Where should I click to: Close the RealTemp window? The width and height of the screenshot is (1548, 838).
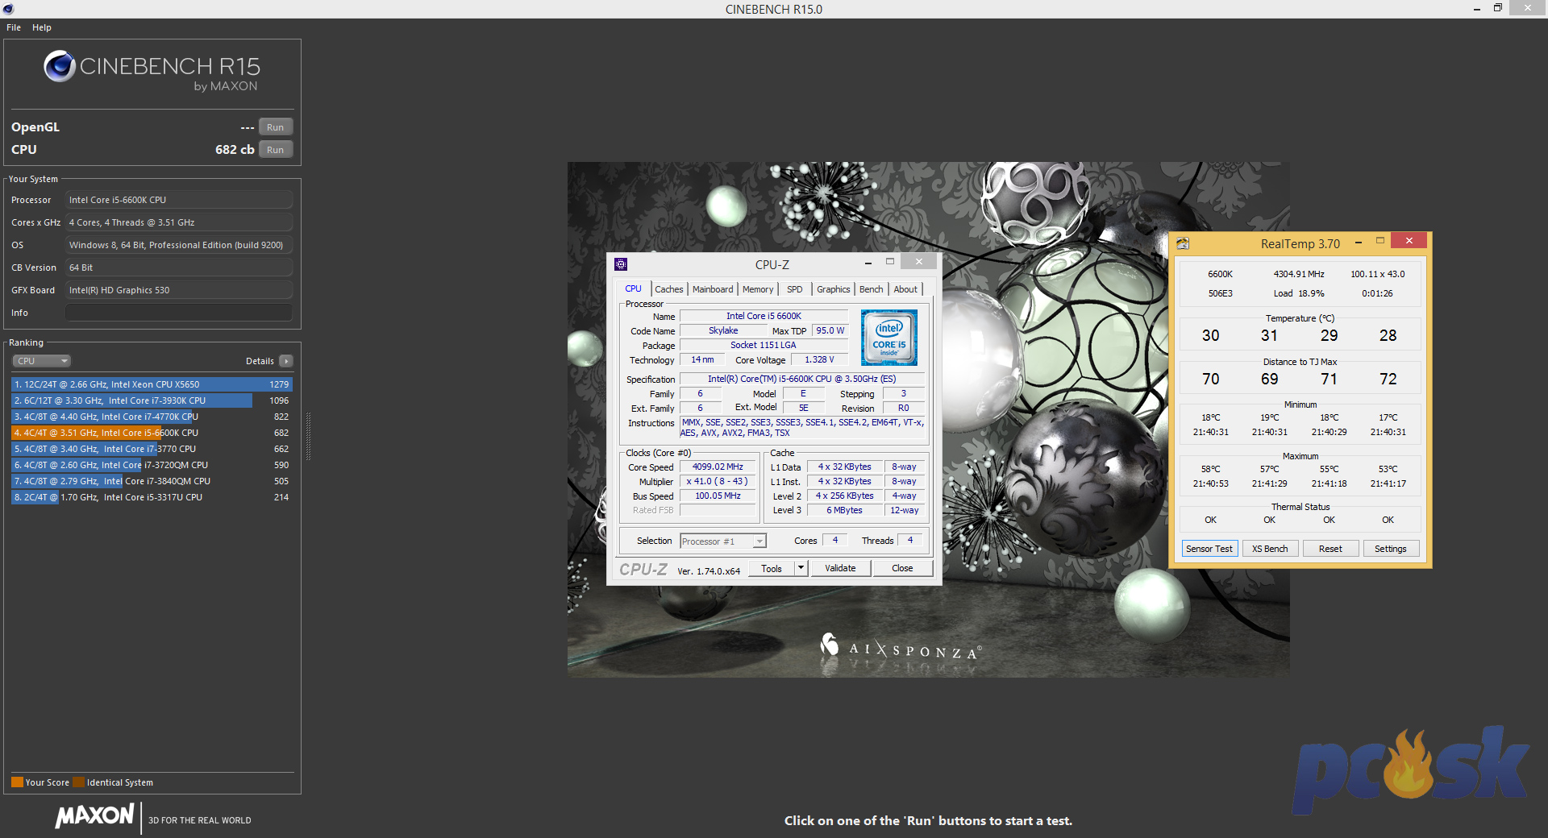coord(1409,240)
